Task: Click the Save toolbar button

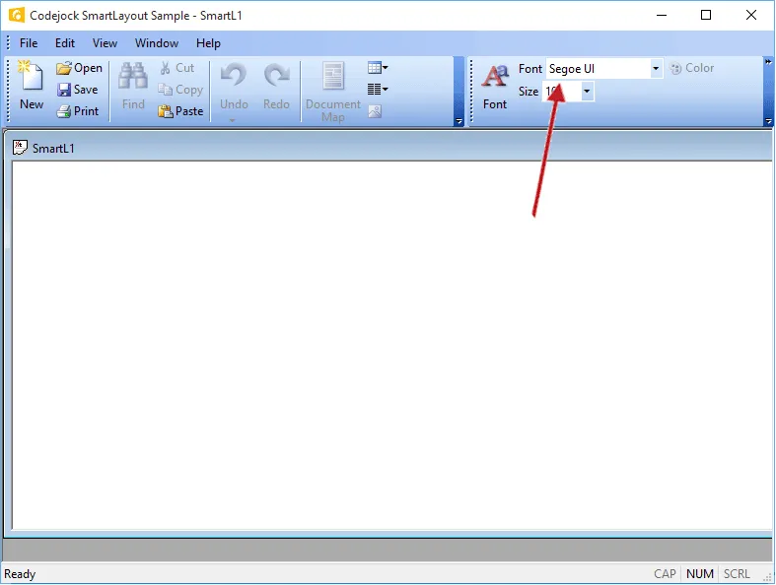Action: 78,90
